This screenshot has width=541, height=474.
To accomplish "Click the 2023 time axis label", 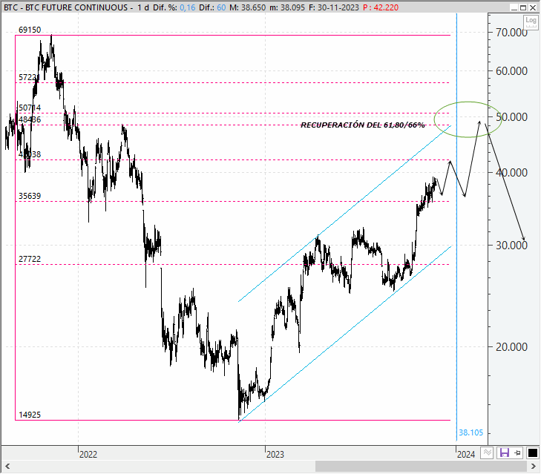I will [275, 454].
